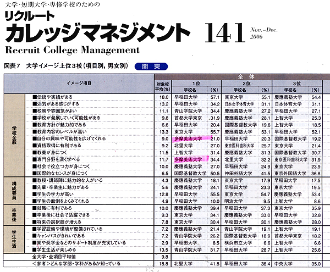Image resolution: width=330 pixels, height=272 pixels.
Task: Click the '日本女子体育大学' cell
Action: (x=239, y=104)
